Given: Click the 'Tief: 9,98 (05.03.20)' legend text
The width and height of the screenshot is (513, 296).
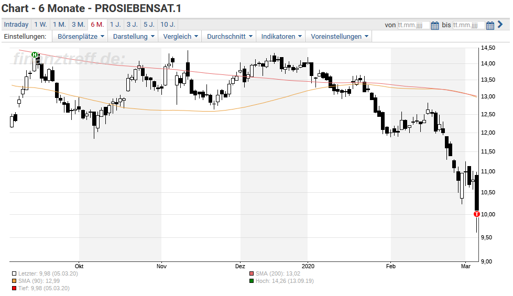Looking at the screenshot, I should coord(44,288).
